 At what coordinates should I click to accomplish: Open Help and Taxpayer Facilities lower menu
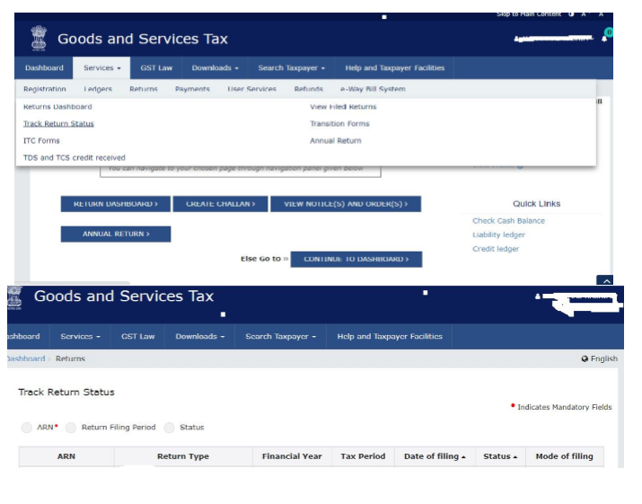pos(390,336)
